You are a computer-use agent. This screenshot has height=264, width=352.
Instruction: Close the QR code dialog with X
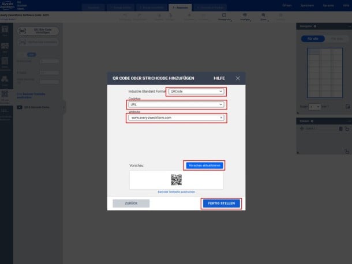pos(238,78)
